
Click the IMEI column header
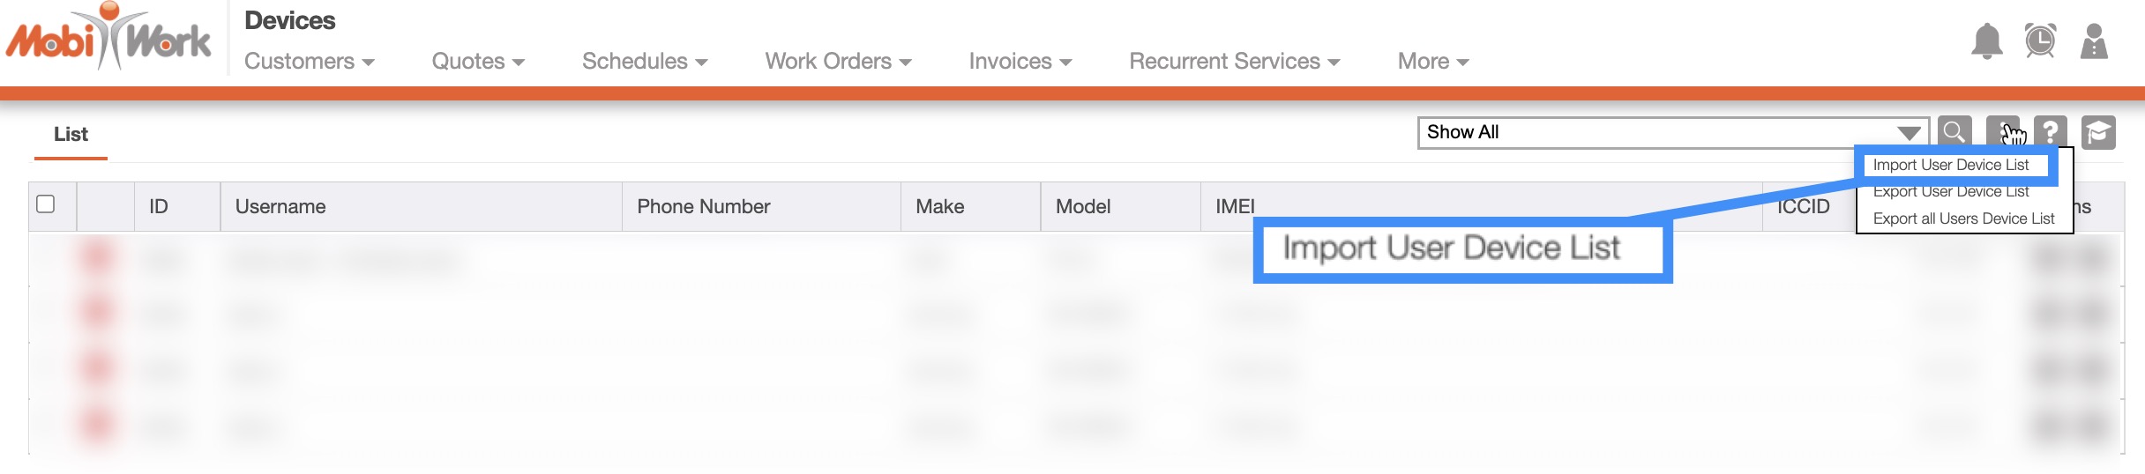(1235, 206)
